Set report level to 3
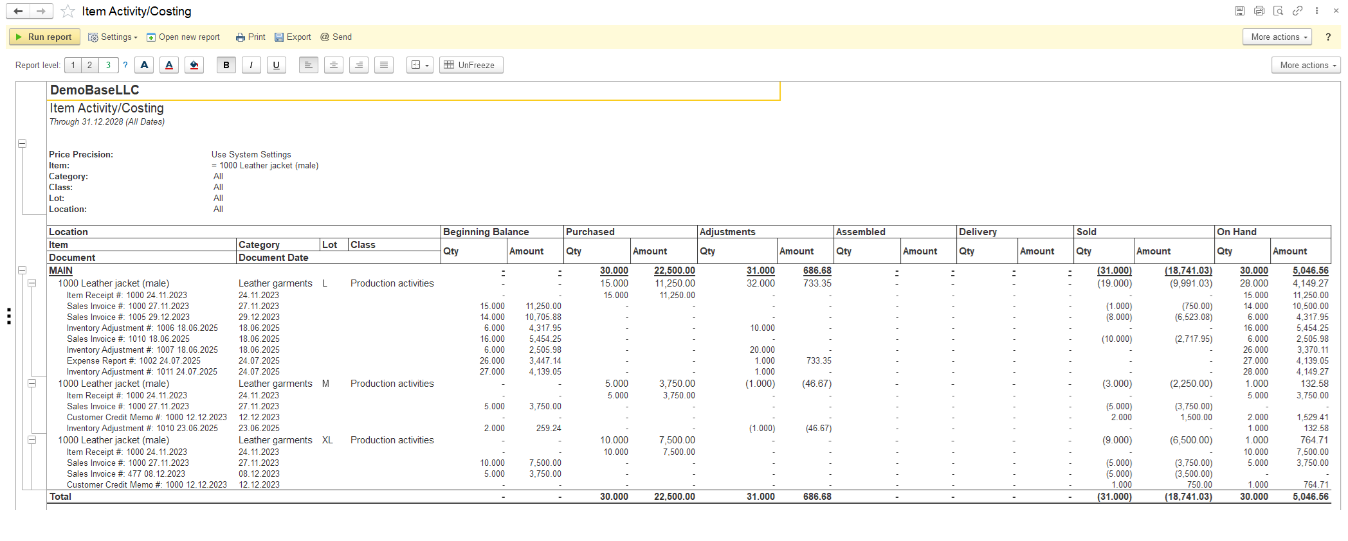This screenshot has width=1348, height=541. (108, 65)
